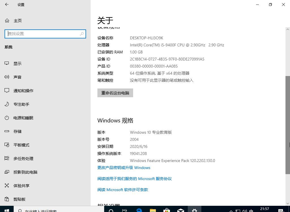
Task: Go back with the arrow in Settings header
Action: coord(7,5)
